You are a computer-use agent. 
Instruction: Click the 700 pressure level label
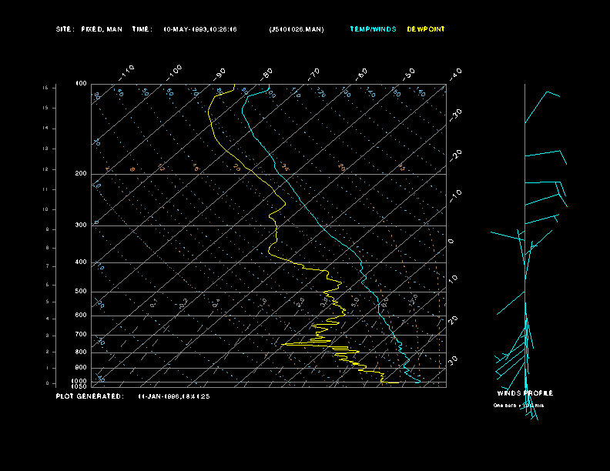click(x=80, y=335)
